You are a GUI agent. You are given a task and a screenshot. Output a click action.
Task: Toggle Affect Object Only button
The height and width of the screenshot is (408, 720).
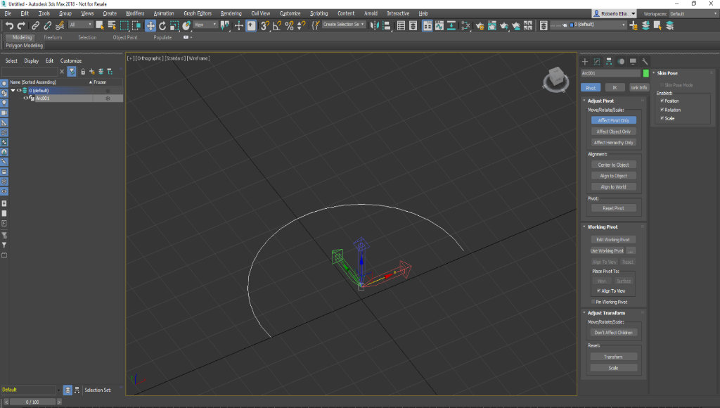[x=613, y=132]
